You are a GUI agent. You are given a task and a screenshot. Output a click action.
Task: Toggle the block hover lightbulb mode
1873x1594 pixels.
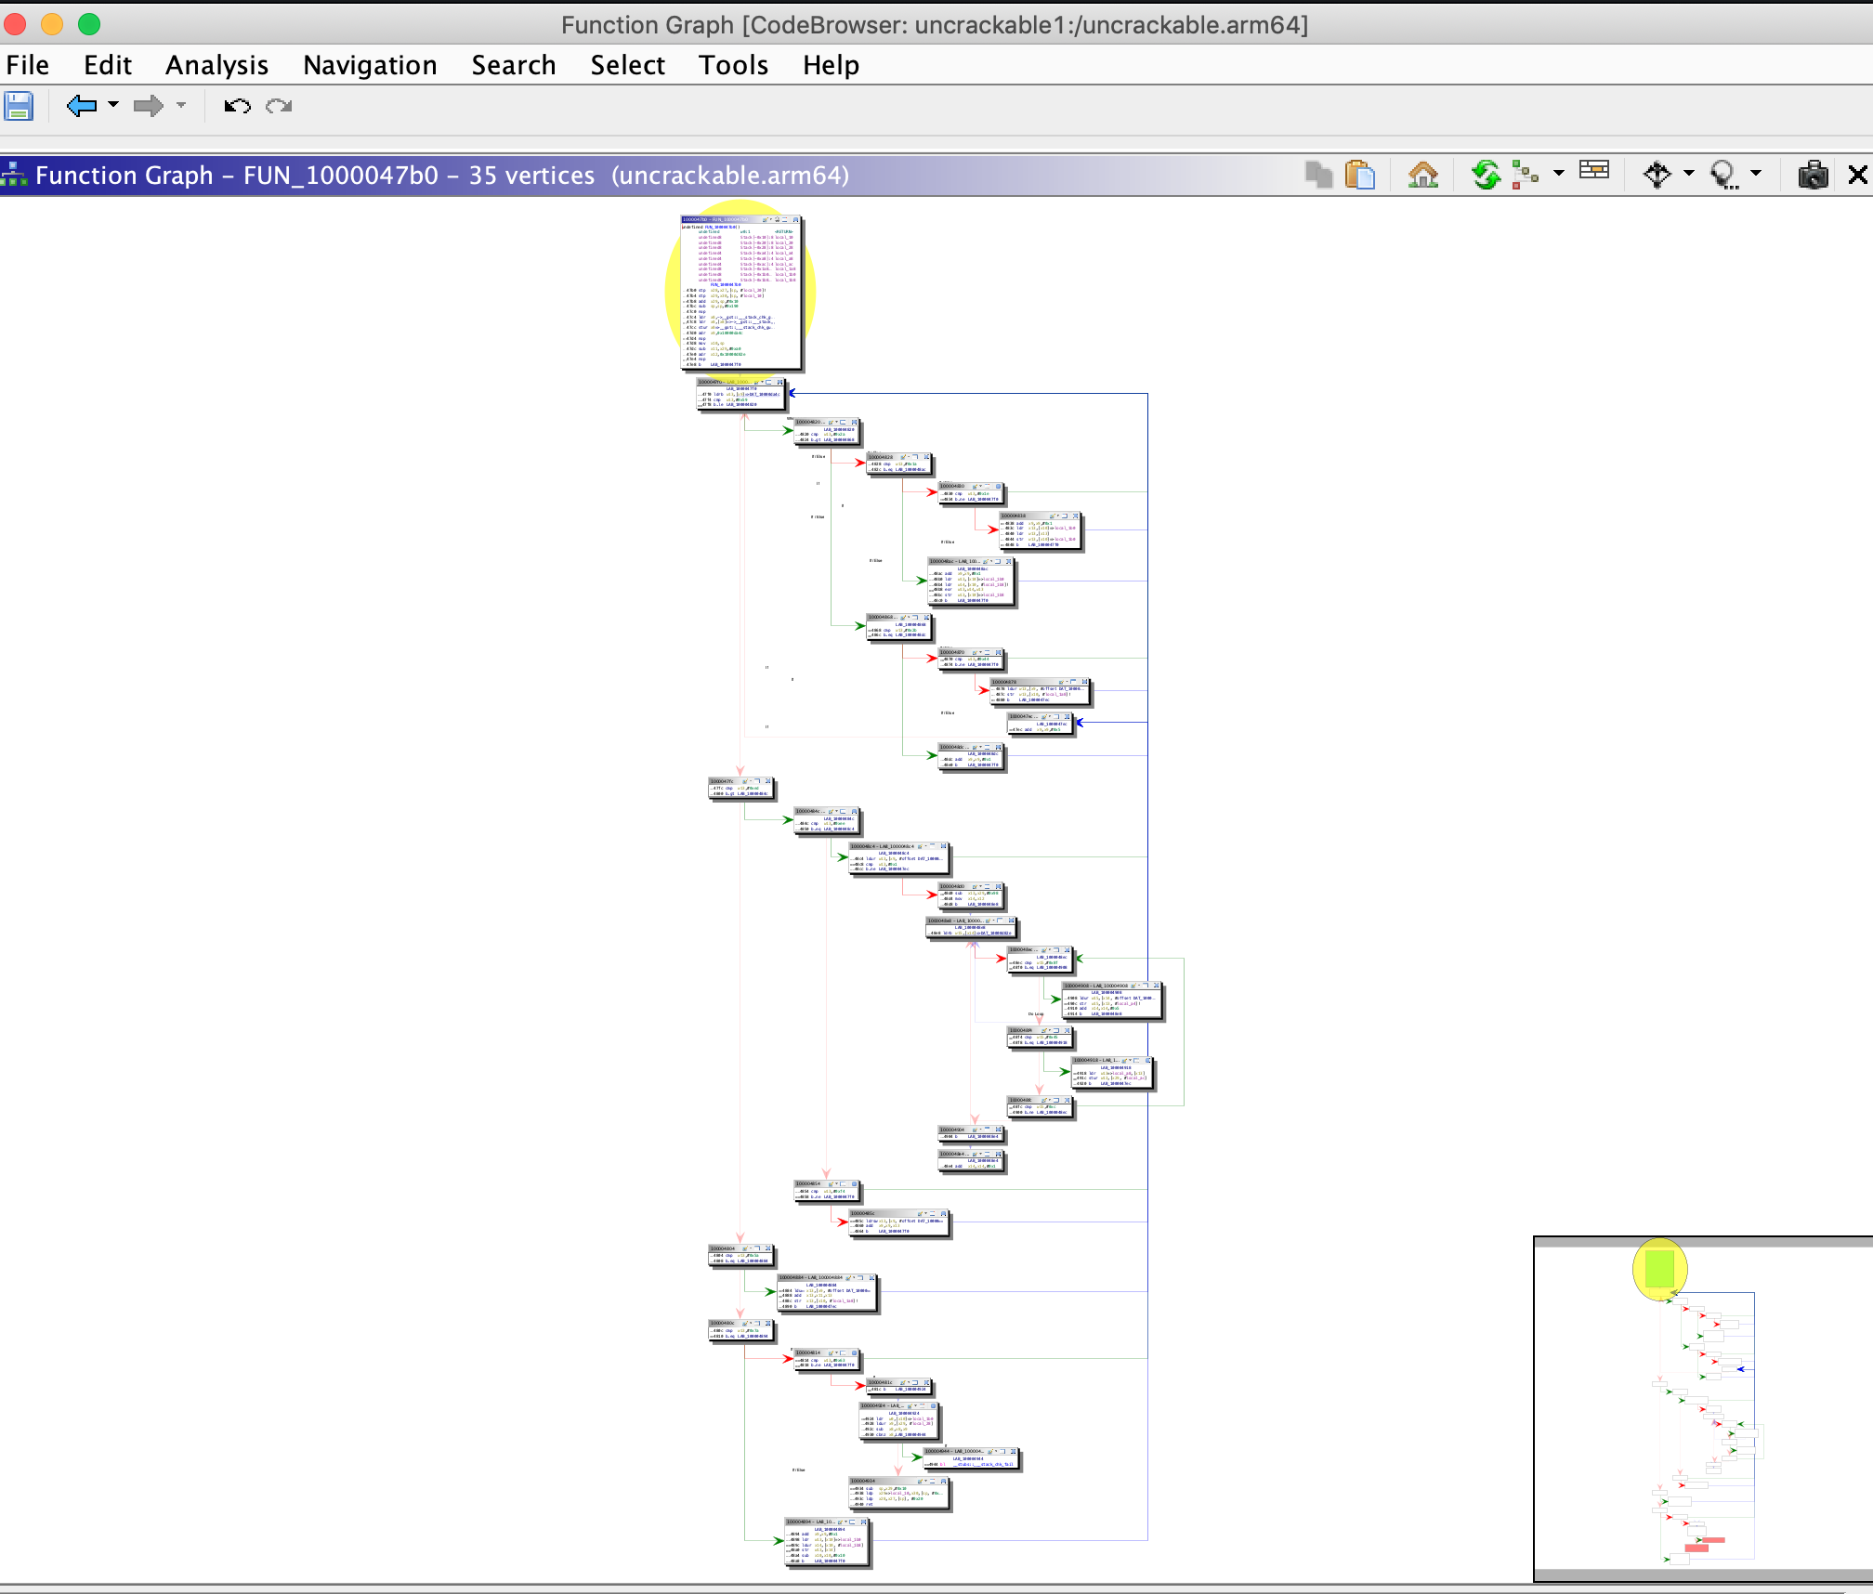1723,175
